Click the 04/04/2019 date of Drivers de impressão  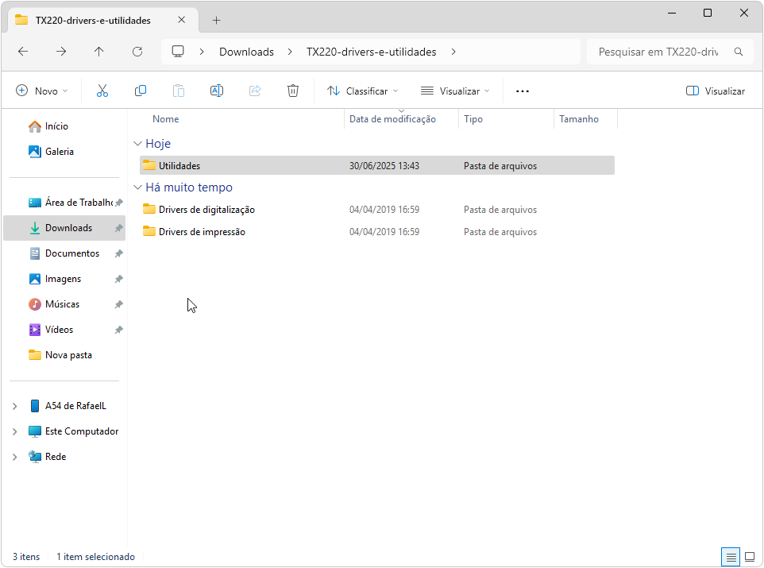coord(384,232)
